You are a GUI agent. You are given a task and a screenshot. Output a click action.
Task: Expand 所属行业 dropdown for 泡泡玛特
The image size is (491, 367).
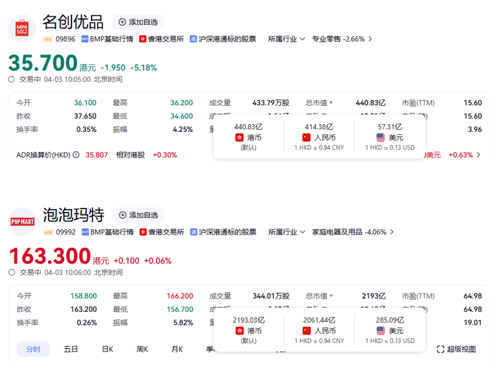click(286, 232)
